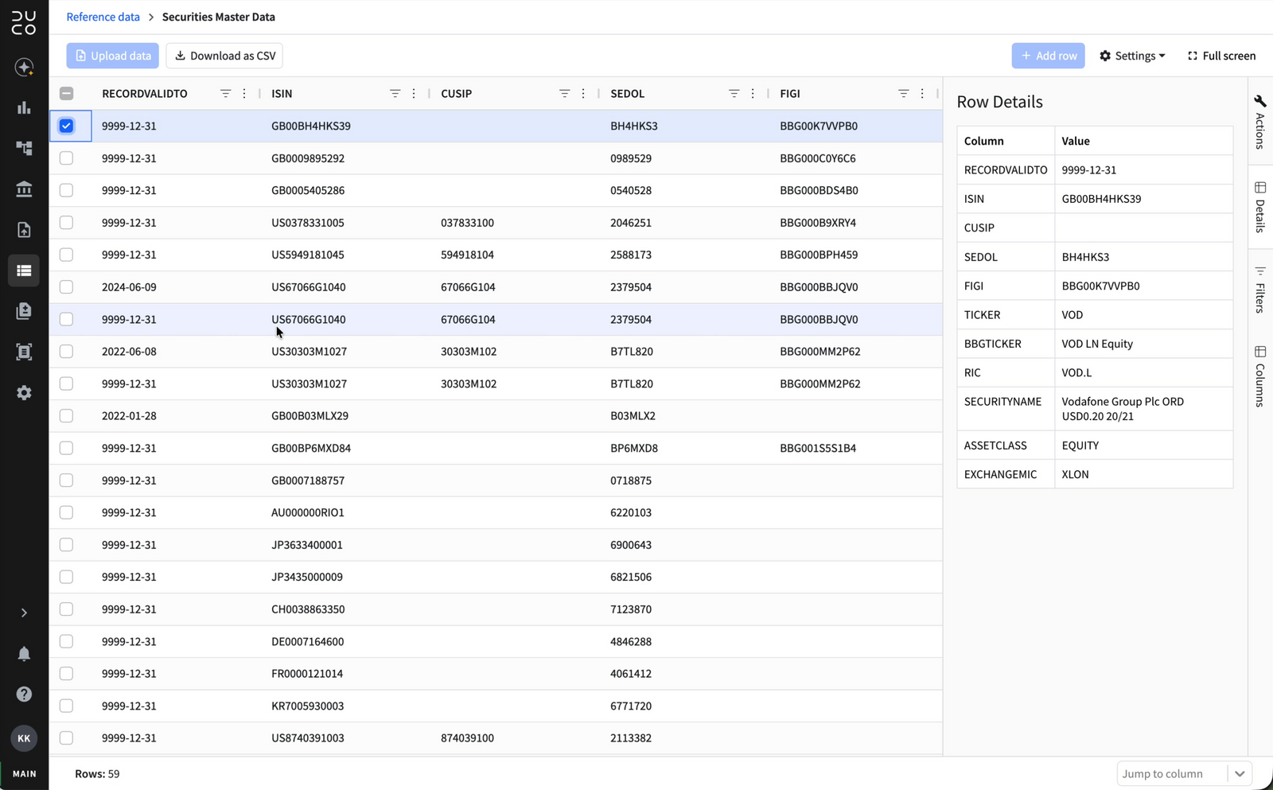Check the US0378331005 row checkbox
The image size is (1273, 790).
point(66,223)
